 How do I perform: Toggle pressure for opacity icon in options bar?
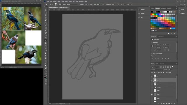91,4
